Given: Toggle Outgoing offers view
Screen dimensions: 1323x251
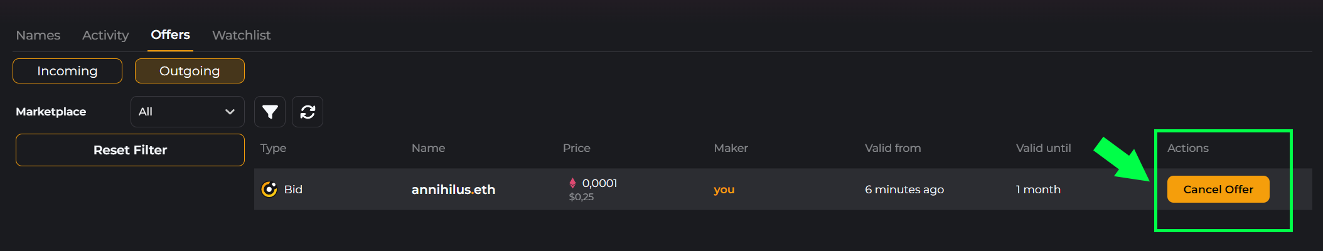Looking at the screenshot, I should [x=190, y=71].
